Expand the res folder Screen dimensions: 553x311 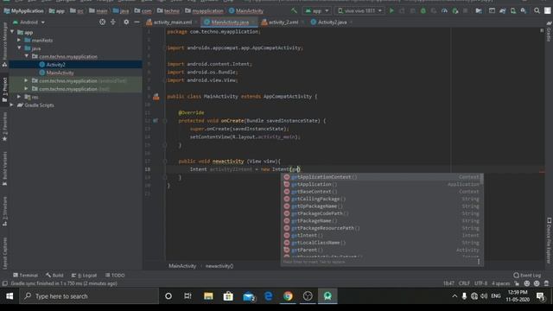click(19, 97)
